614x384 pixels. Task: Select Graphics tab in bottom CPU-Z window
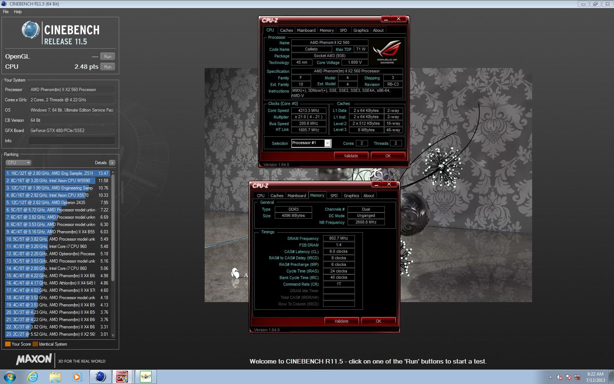[352, 196]
